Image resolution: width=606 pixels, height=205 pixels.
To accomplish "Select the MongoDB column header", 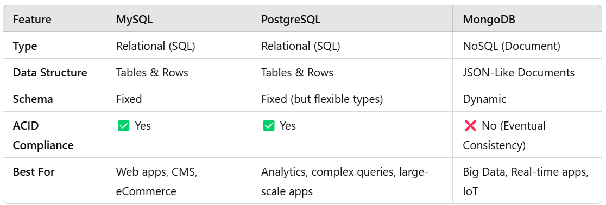I will point(489,20).
